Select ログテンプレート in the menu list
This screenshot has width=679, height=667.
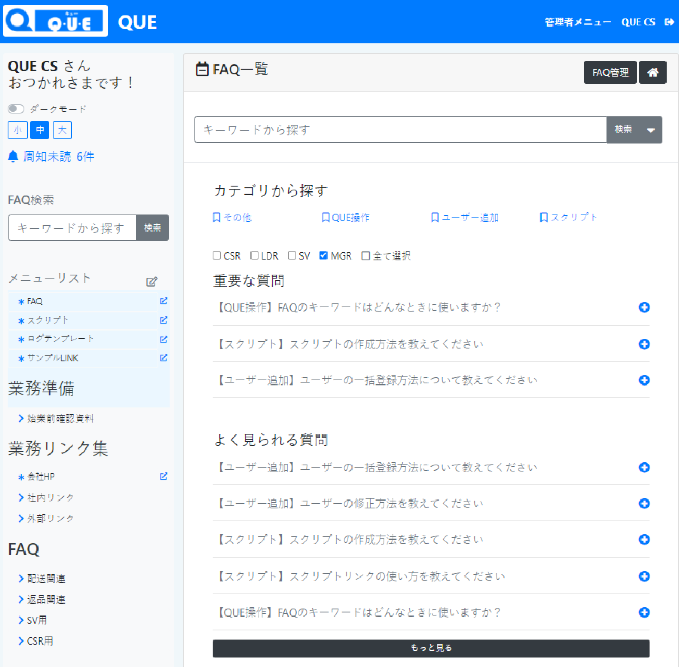click(x=60, y=339)
